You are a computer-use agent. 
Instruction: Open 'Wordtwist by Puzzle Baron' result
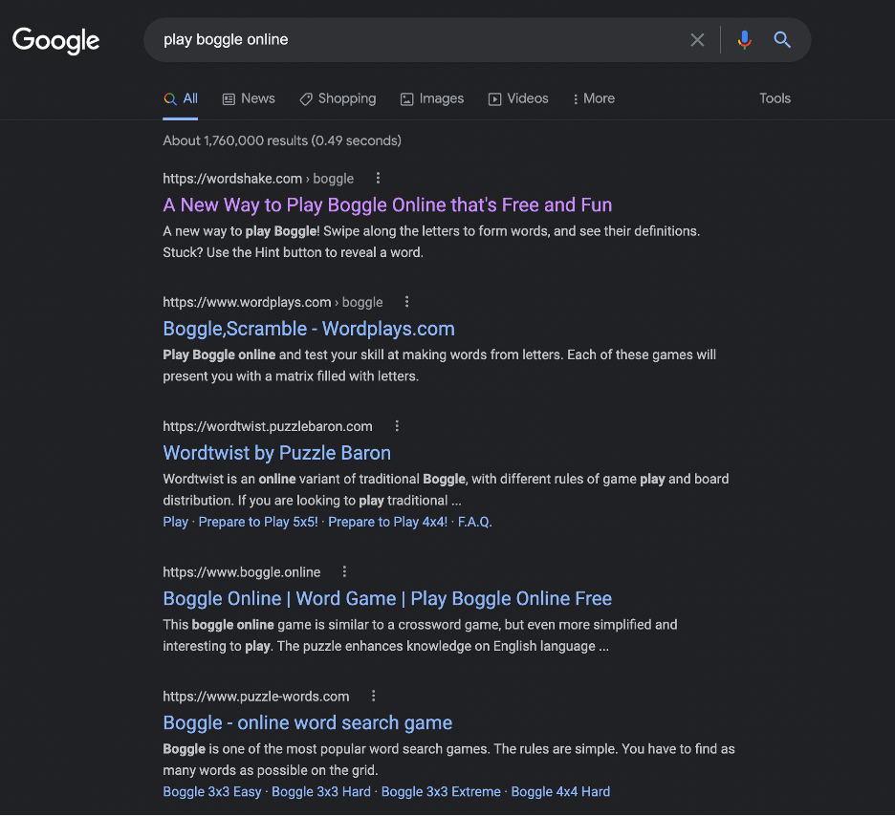[x=277, y=453]
